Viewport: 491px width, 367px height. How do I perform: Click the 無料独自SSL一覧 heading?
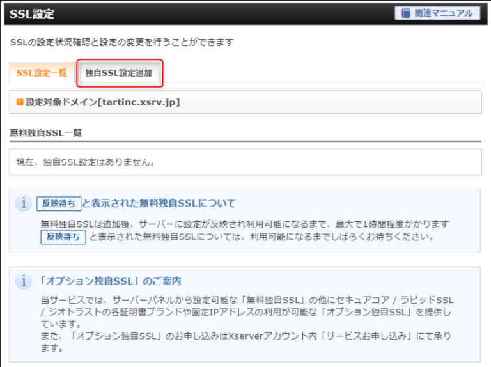click(x=46, y=133)
